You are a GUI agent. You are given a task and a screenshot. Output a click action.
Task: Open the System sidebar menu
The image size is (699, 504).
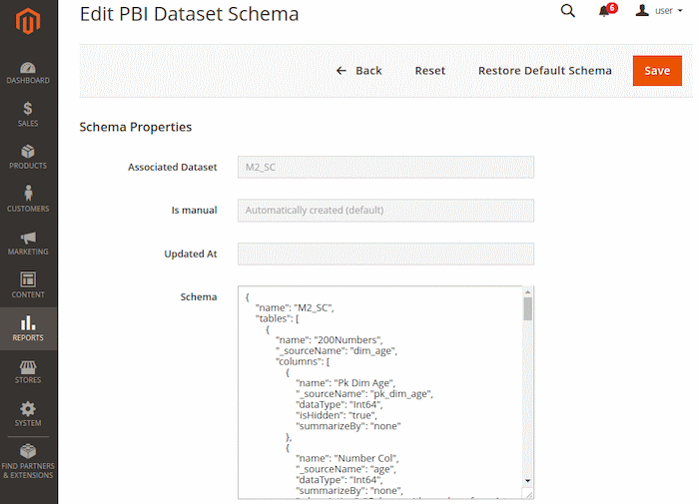(28, 414)
